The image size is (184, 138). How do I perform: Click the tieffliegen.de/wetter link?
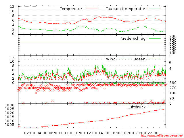pyautogui.click(x=162, y=135)
